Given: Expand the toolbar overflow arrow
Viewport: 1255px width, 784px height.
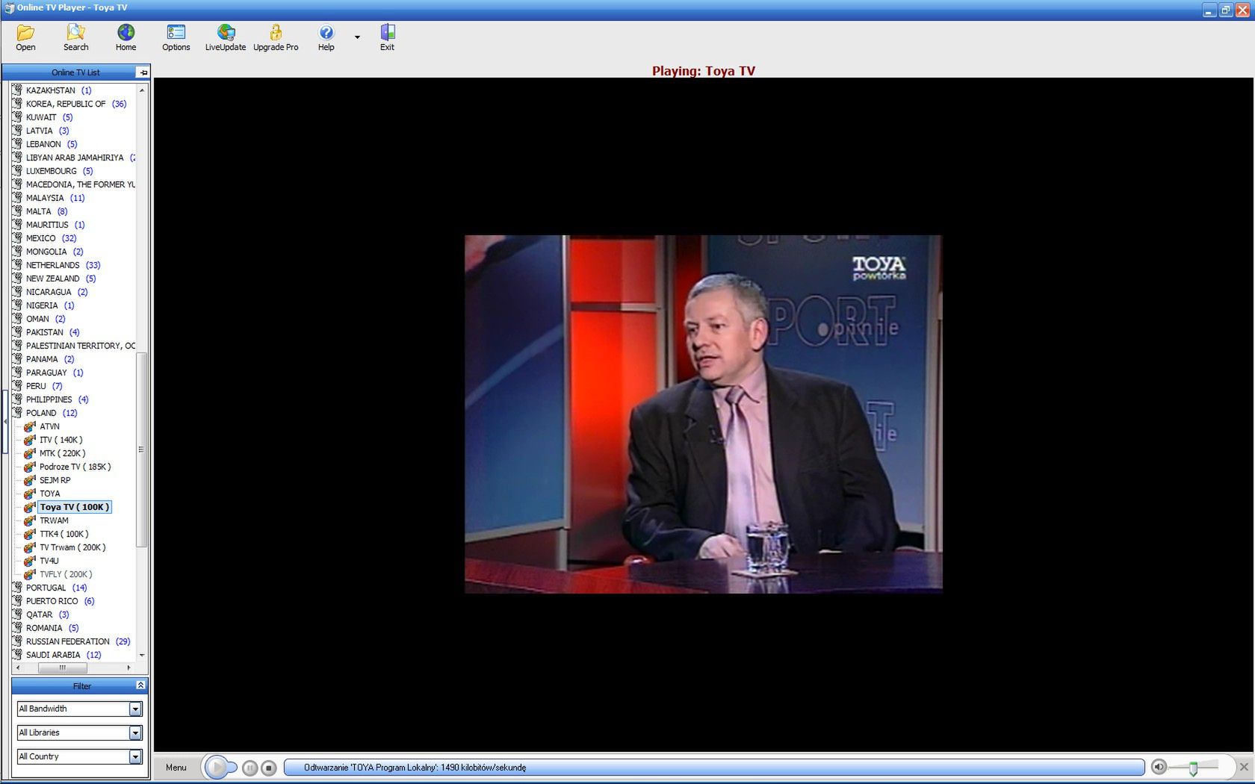Looking at the screenshot, I should pyautogui.click(x=357, y=37).
